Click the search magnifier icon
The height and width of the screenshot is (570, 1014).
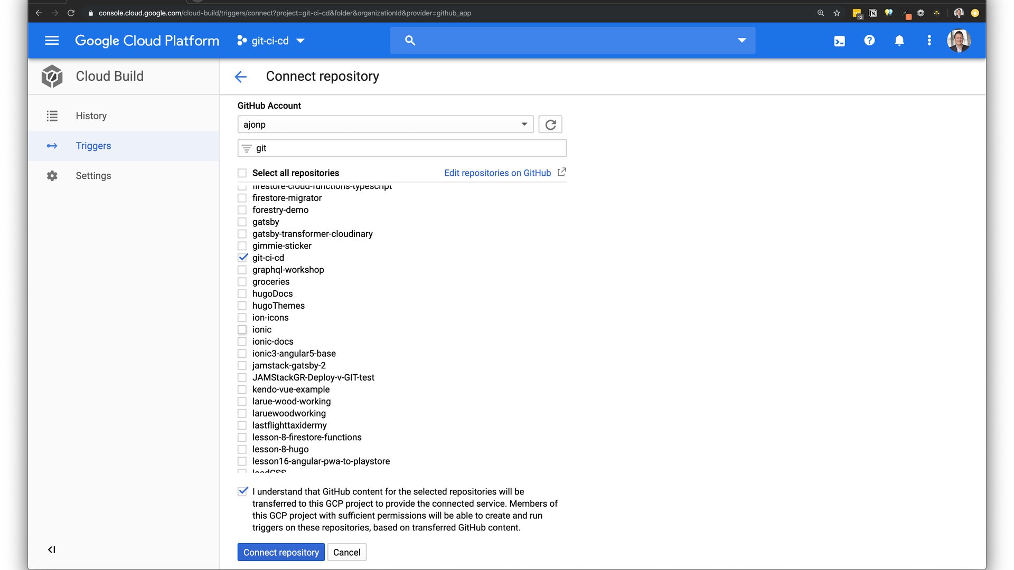410,41
